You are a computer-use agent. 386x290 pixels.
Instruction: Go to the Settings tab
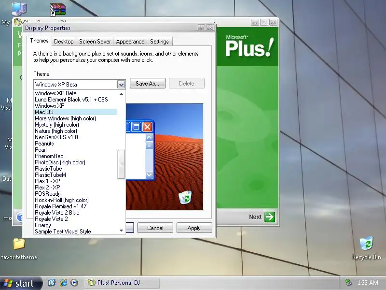click(x=159, y=42)
